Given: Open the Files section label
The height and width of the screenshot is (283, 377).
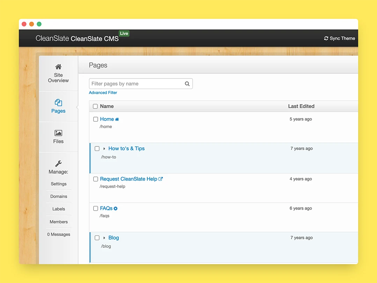Looking at the screenshot, I should (x=58, y=141).
